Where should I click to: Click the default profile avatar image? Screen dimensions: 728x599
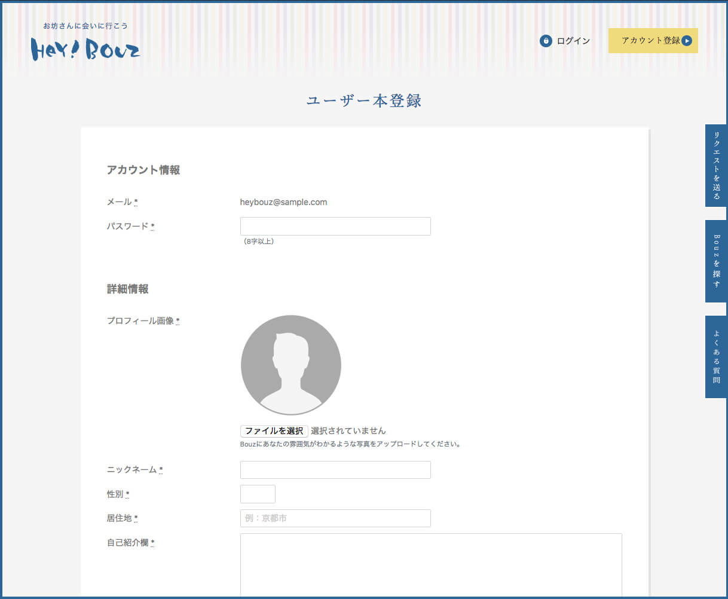(291, 365)
